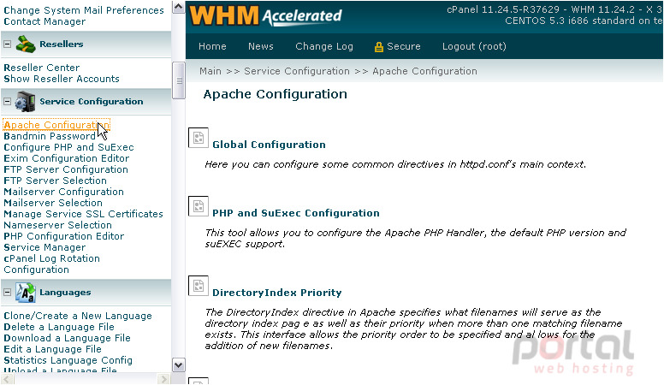Click sidebar scrollbar down arrow
The image size is (664, 385).
(x=179, y=365)
